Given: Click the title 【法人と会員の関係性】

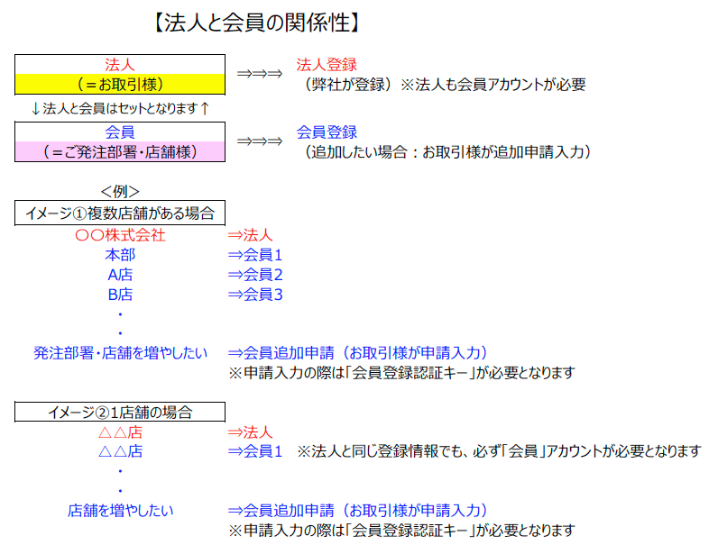Looking at the screenshot, I should point(257,23).
